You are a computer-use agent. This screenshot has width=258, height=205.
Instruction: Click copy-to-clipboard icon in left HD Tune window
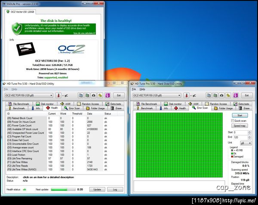81,95
